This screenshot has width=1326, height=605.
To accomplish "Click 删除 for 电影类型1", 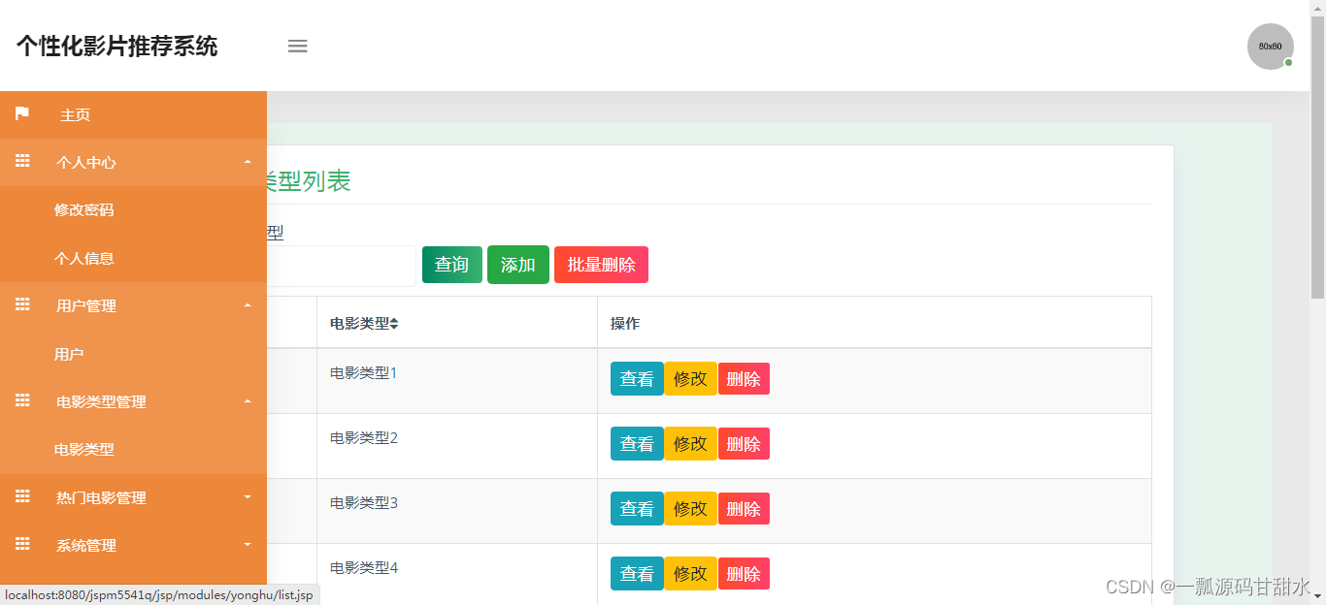I will [x=744, y=379].
